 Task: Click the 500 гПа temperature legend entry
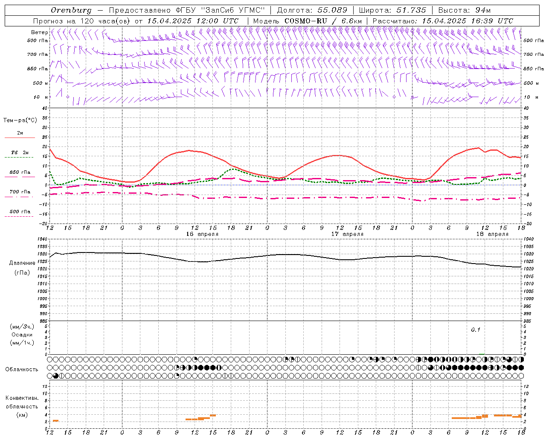pos(20,213)
